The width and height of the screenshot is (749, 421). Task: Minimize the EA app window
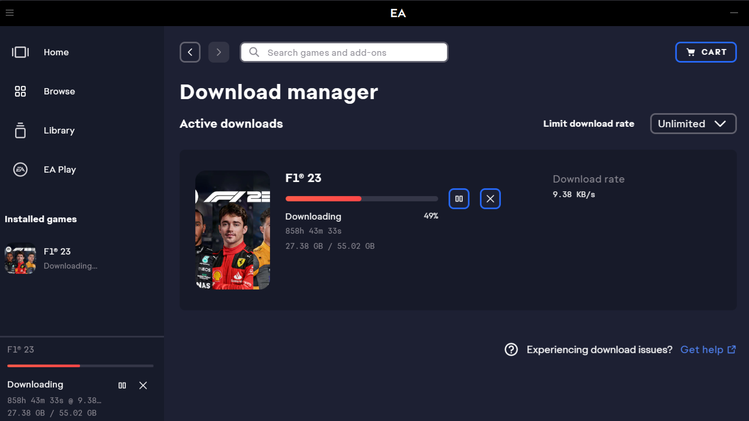[734, 13]
